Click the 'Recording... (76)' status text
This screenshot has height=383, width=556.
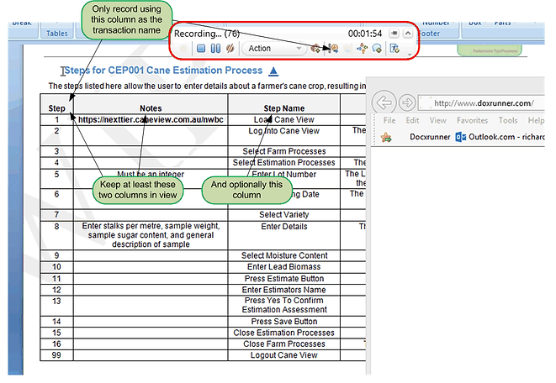pos(207,34)
